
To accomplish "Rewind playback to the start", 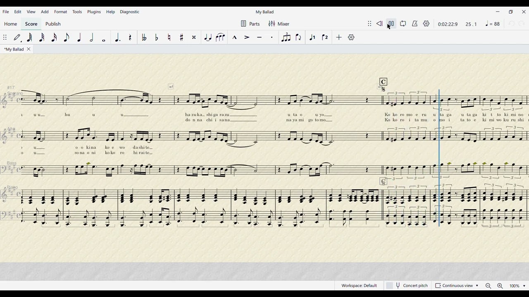I will (x=379, y=24).
